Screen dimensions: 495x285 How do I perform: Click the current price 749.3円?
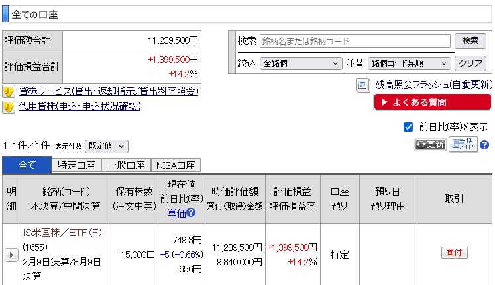188,240
